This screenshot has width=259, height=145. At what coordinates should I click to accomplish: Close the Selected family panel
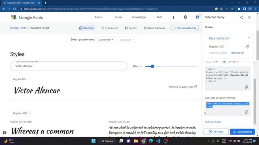click(x=249, y=17)
